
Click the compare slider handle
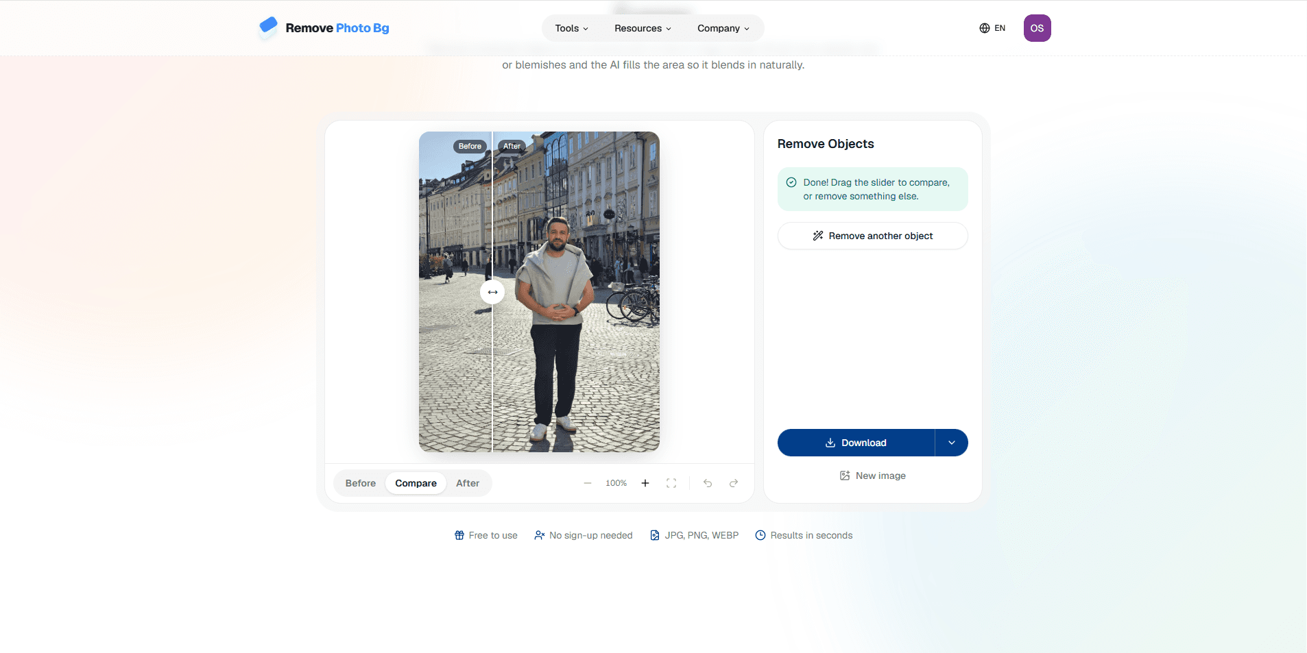(492, 292)
